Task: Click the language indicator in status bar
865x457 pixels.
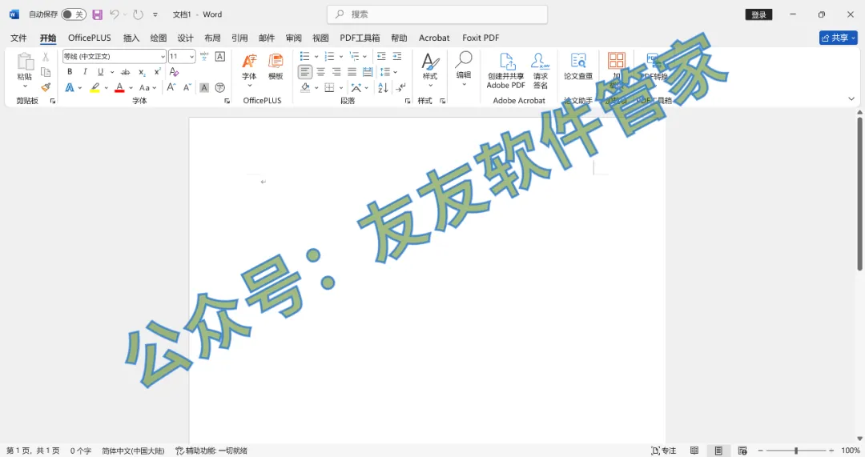Action: pyautogui.click(x=133, y=451)
